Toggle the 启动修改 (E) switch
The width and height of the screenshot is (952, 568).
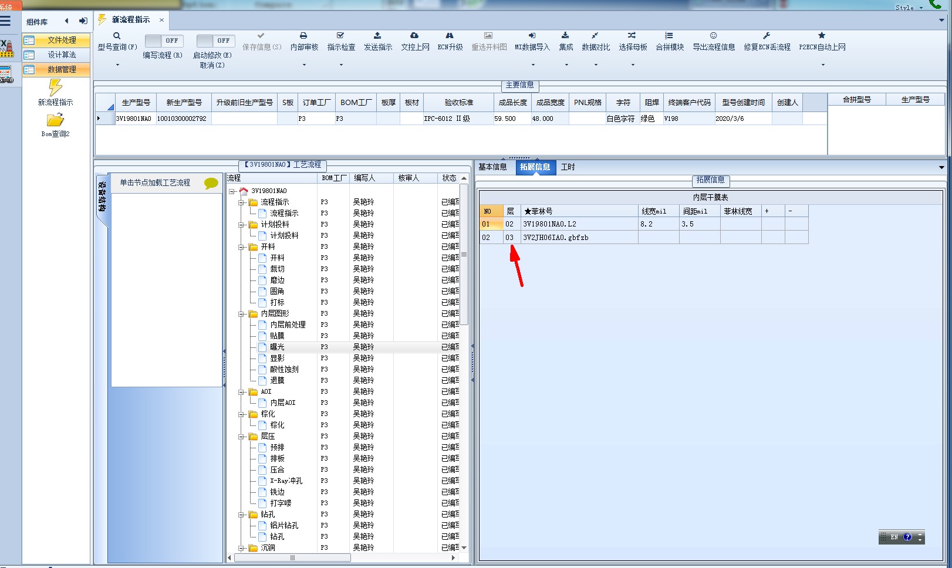(x=215, y=41)
